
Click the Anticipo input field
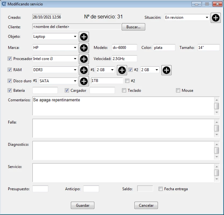tap(91, 189)
